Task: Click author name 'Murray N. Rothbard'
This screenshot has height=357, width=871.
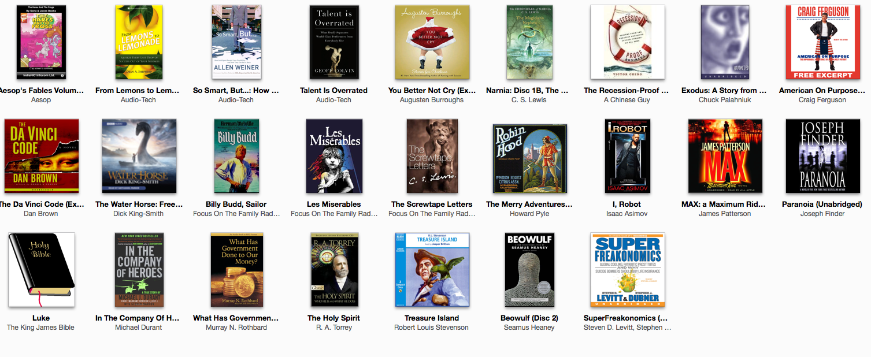Action: coord(236,328)
